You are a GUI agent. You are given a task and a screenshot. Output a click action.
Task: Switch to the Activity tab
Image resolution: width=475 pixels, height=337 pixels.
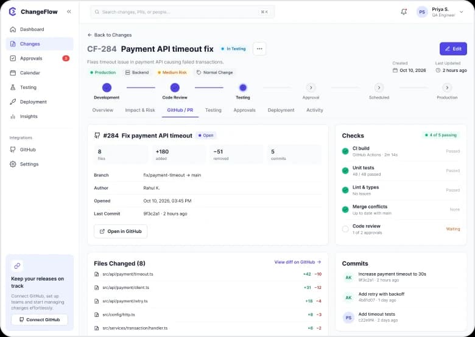tap(315, 110)
